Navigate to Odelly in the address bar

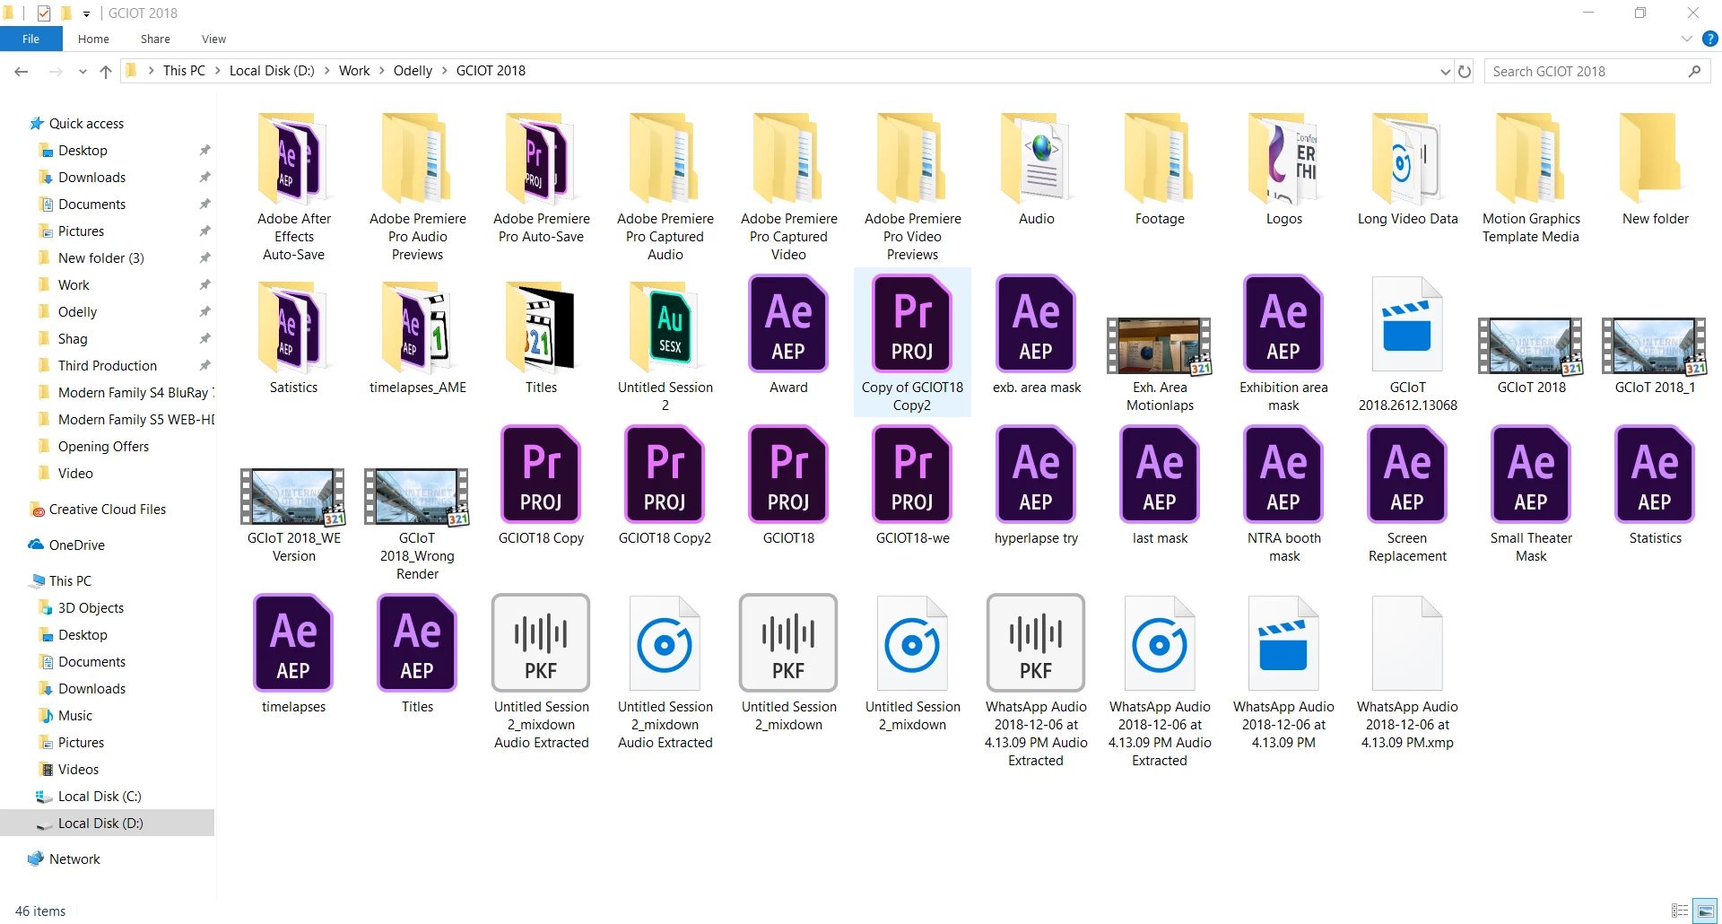413,71
